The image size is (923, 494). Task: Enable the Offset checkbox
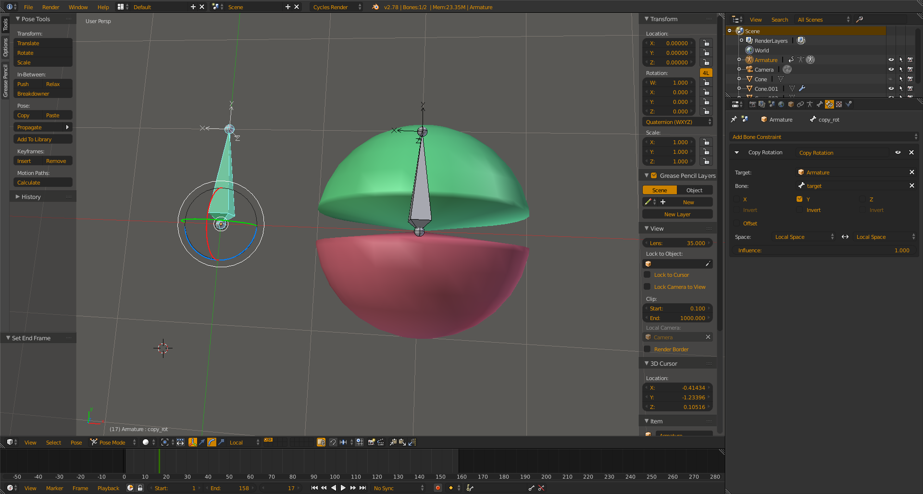(736, 223)
